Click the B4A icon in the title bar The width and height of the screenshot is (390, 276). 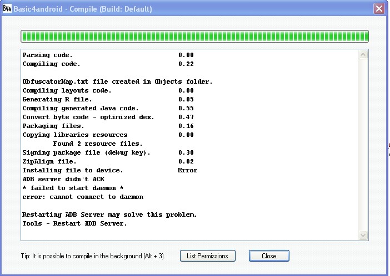7,9
